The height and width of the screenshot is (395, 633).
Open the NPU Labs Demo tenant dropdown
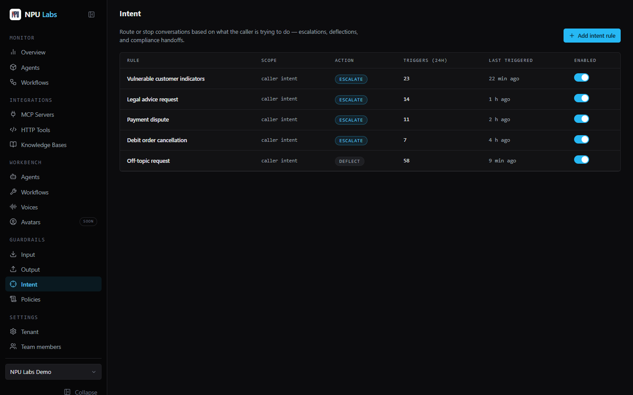click(53, 372)
